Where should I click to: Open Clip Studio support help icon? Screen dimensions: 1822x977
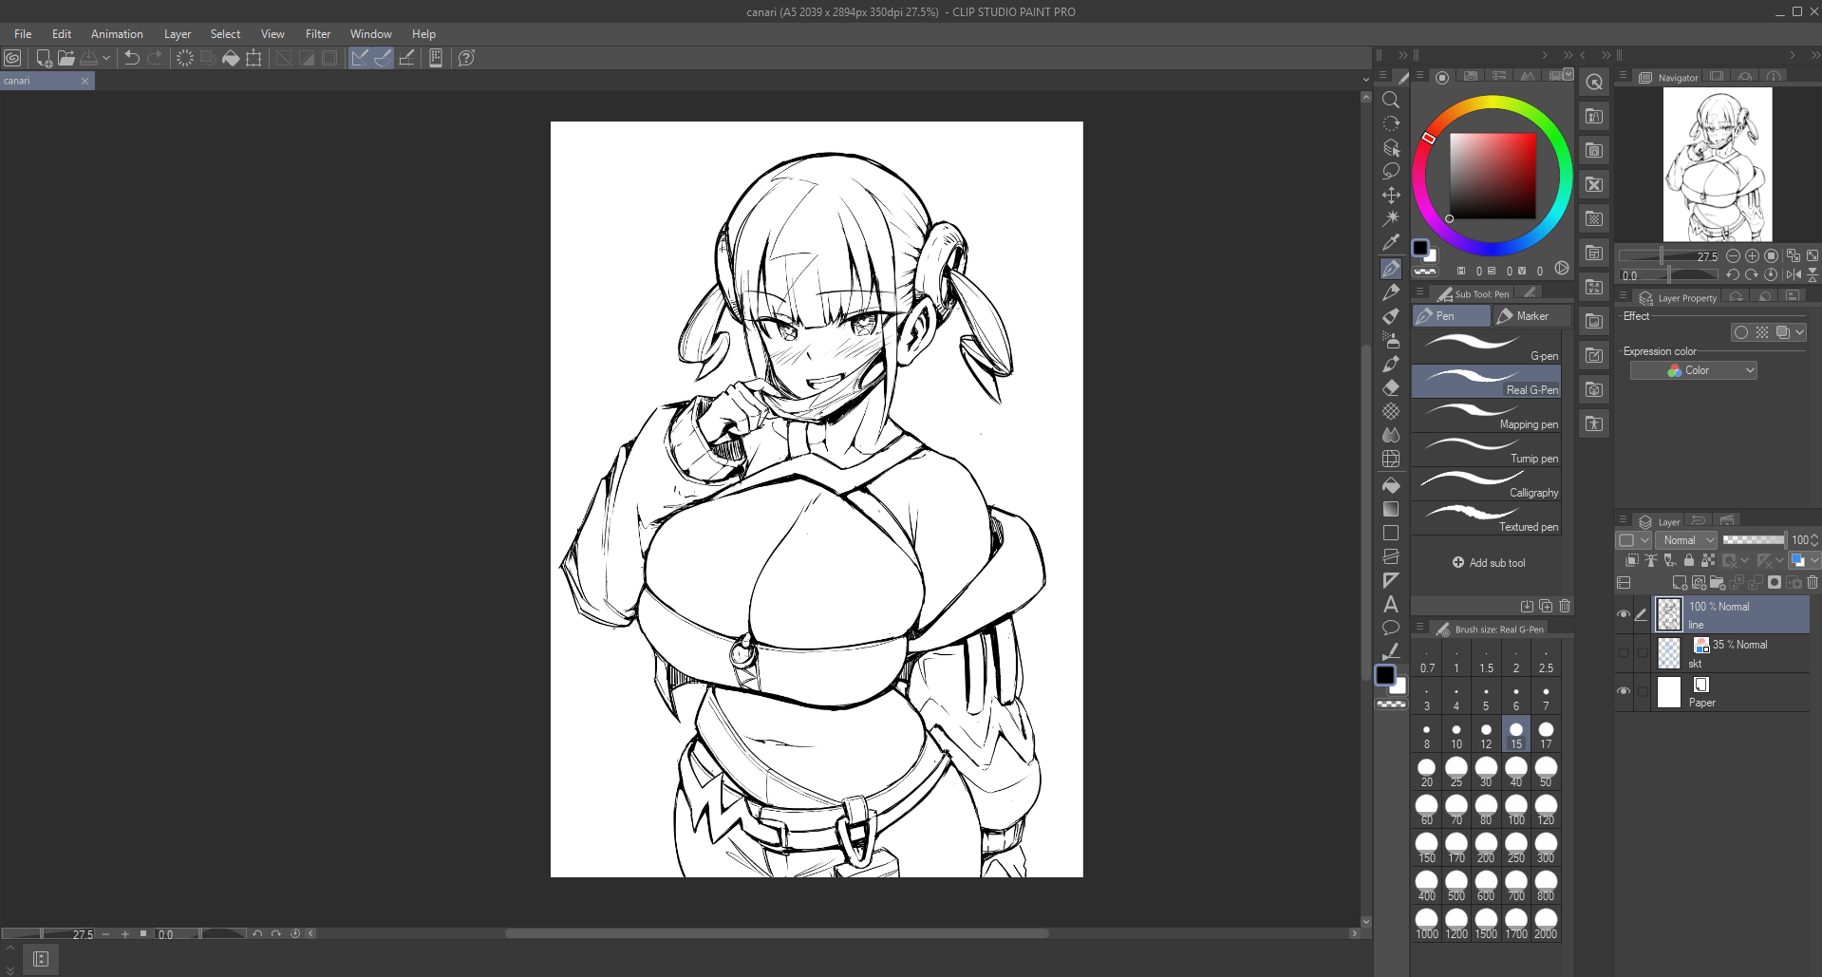[x=466, y=58]
